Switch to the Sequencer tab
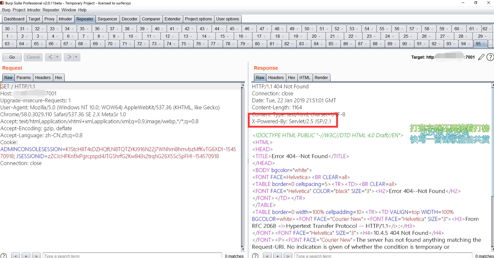The height and width of the screenshot is (258, 494). coord(107,19)
